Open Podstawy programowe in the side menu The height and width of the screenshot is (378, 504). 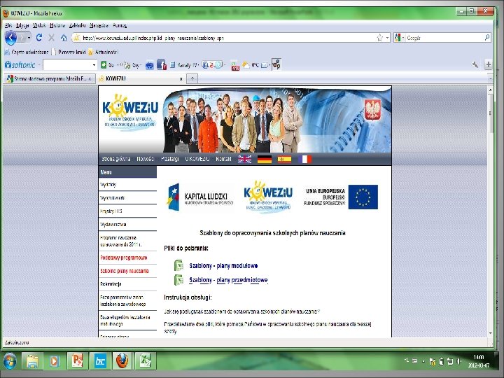tap(124, 258)
